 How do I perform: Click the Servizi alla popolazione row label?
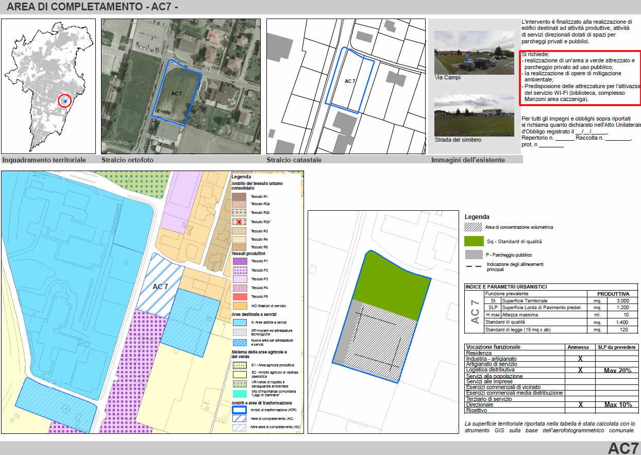point(494,376)
